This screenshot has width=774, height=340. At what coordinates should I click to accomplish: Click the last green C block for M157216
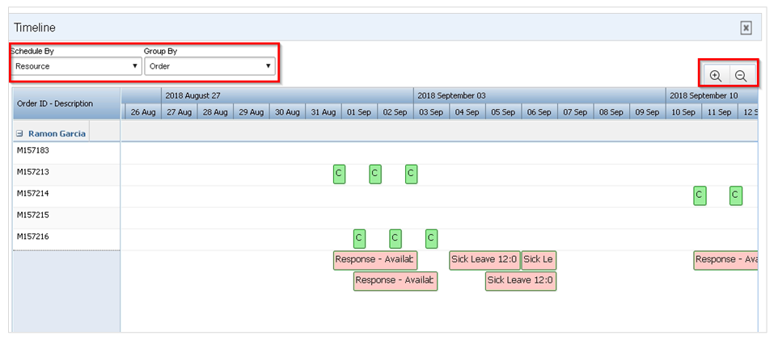(431, 238)
